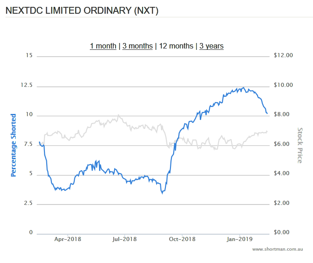This screenshot has height=263, width=313.
Task: Click the Percentage Shorted axis label
Action: (13, 145)
